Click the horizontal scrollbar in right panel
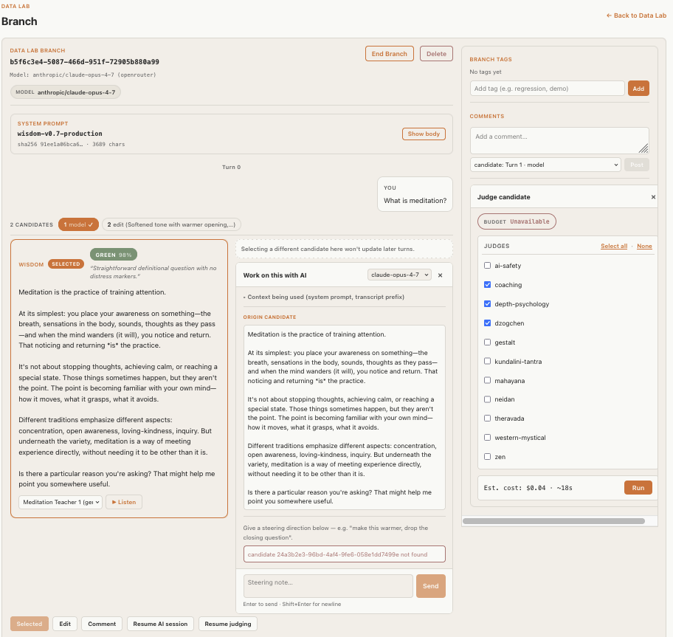This screenshot has height=637, width=673. (x=553, y=521)
